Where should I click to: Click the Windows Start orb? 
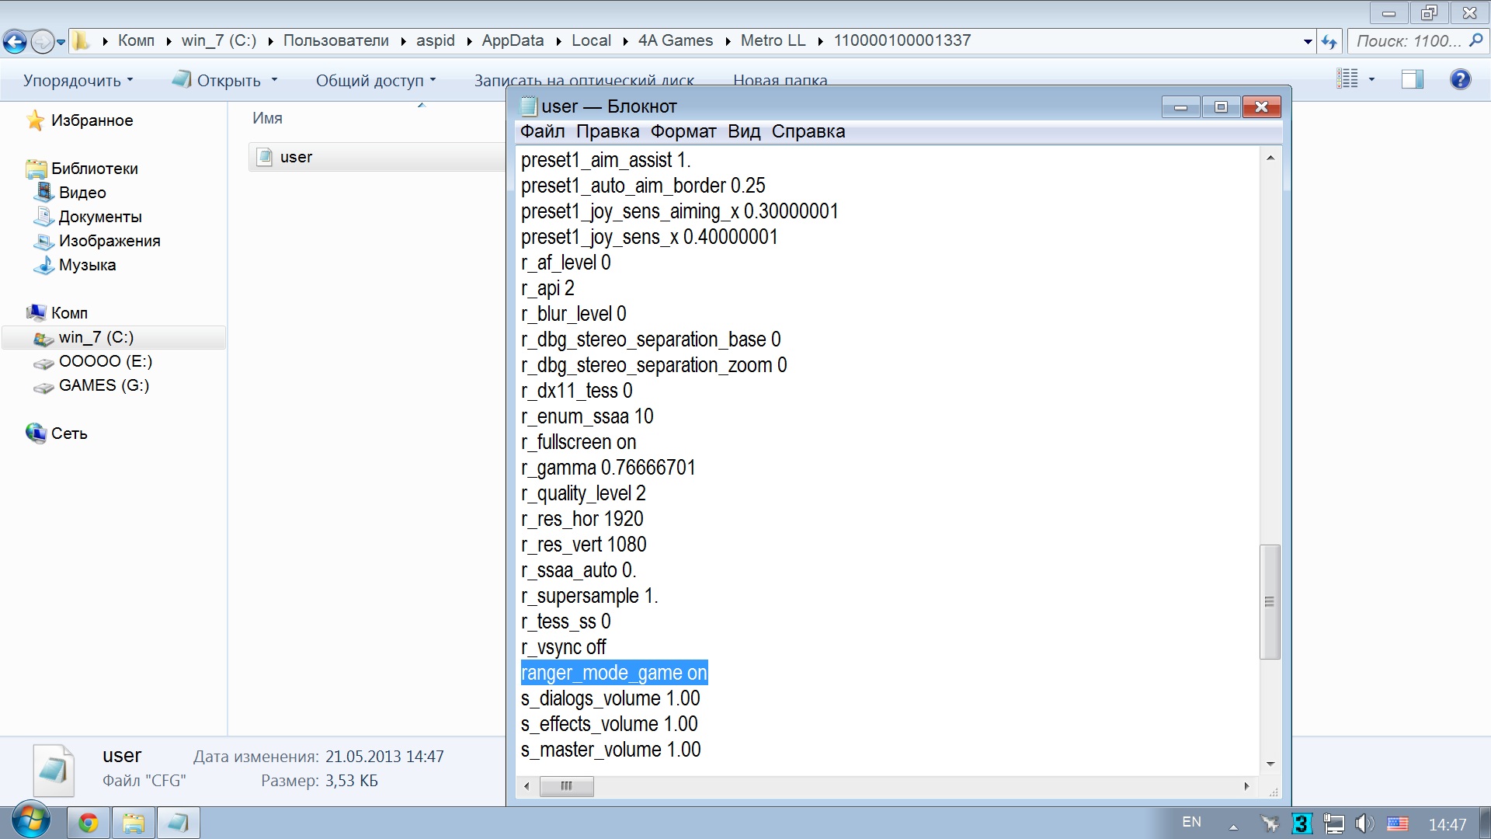(x=31, y=821)
